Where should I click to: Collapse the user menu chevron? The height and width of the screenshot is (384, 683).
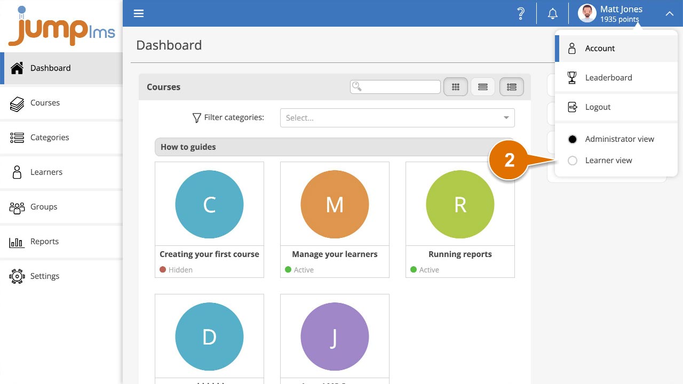[x=669, y=14]
